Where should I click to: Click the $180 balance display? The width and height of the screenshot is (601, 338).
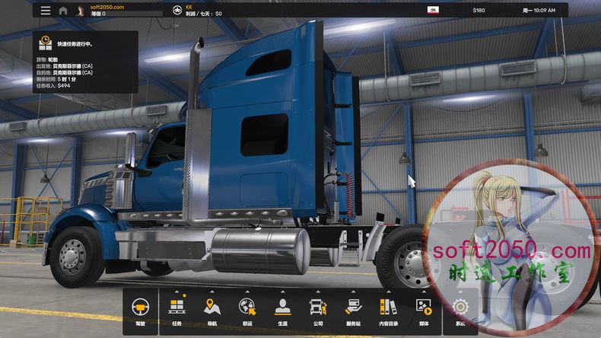pos(478,11)
